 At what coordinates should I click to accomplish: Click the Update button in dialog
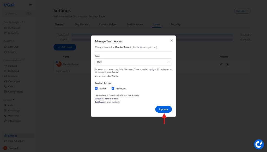(x=163, y=109)
